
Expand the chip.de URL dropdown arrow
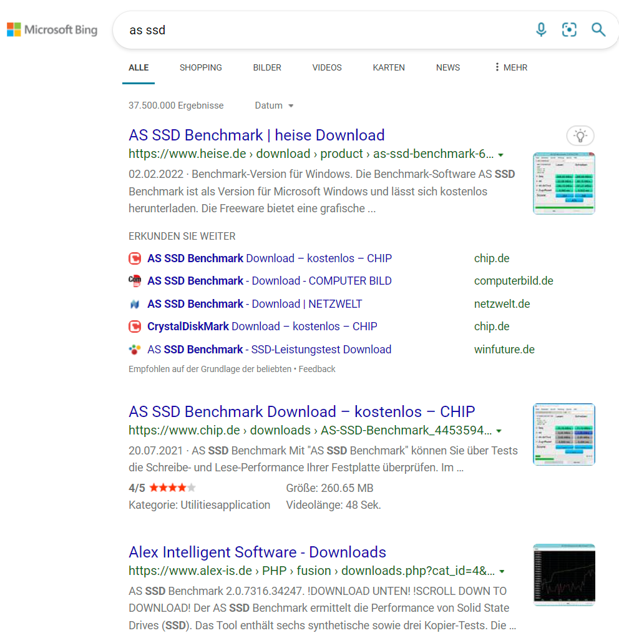(499, 431)
